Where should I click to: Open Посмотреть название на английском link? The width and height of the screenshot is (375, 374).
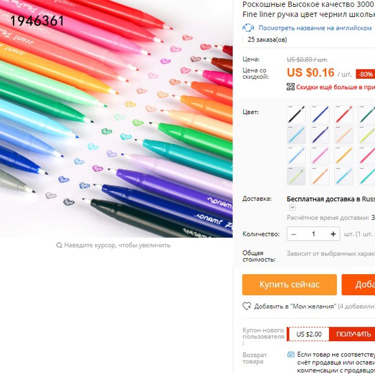[x=315, y=28]
